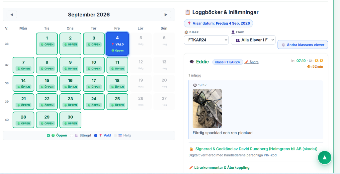Click check-out time 12:12

(x=319, y=61)
